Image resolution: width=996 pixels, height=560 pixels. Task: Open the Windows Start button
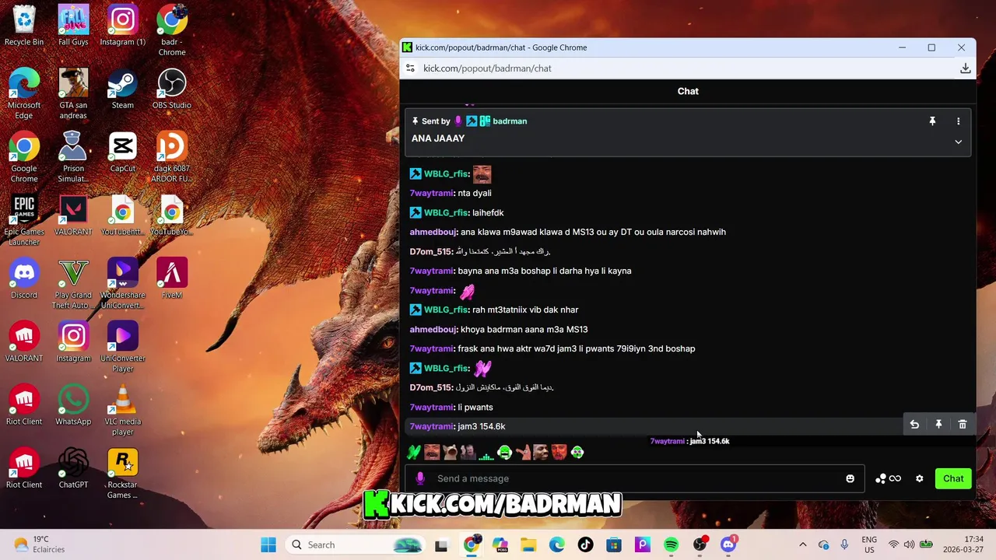268,545
